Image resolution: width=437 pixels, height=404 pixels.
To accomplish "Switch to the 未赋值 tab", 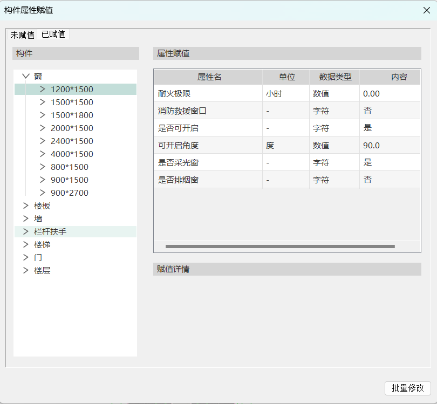I will click(x=22, y=35).
